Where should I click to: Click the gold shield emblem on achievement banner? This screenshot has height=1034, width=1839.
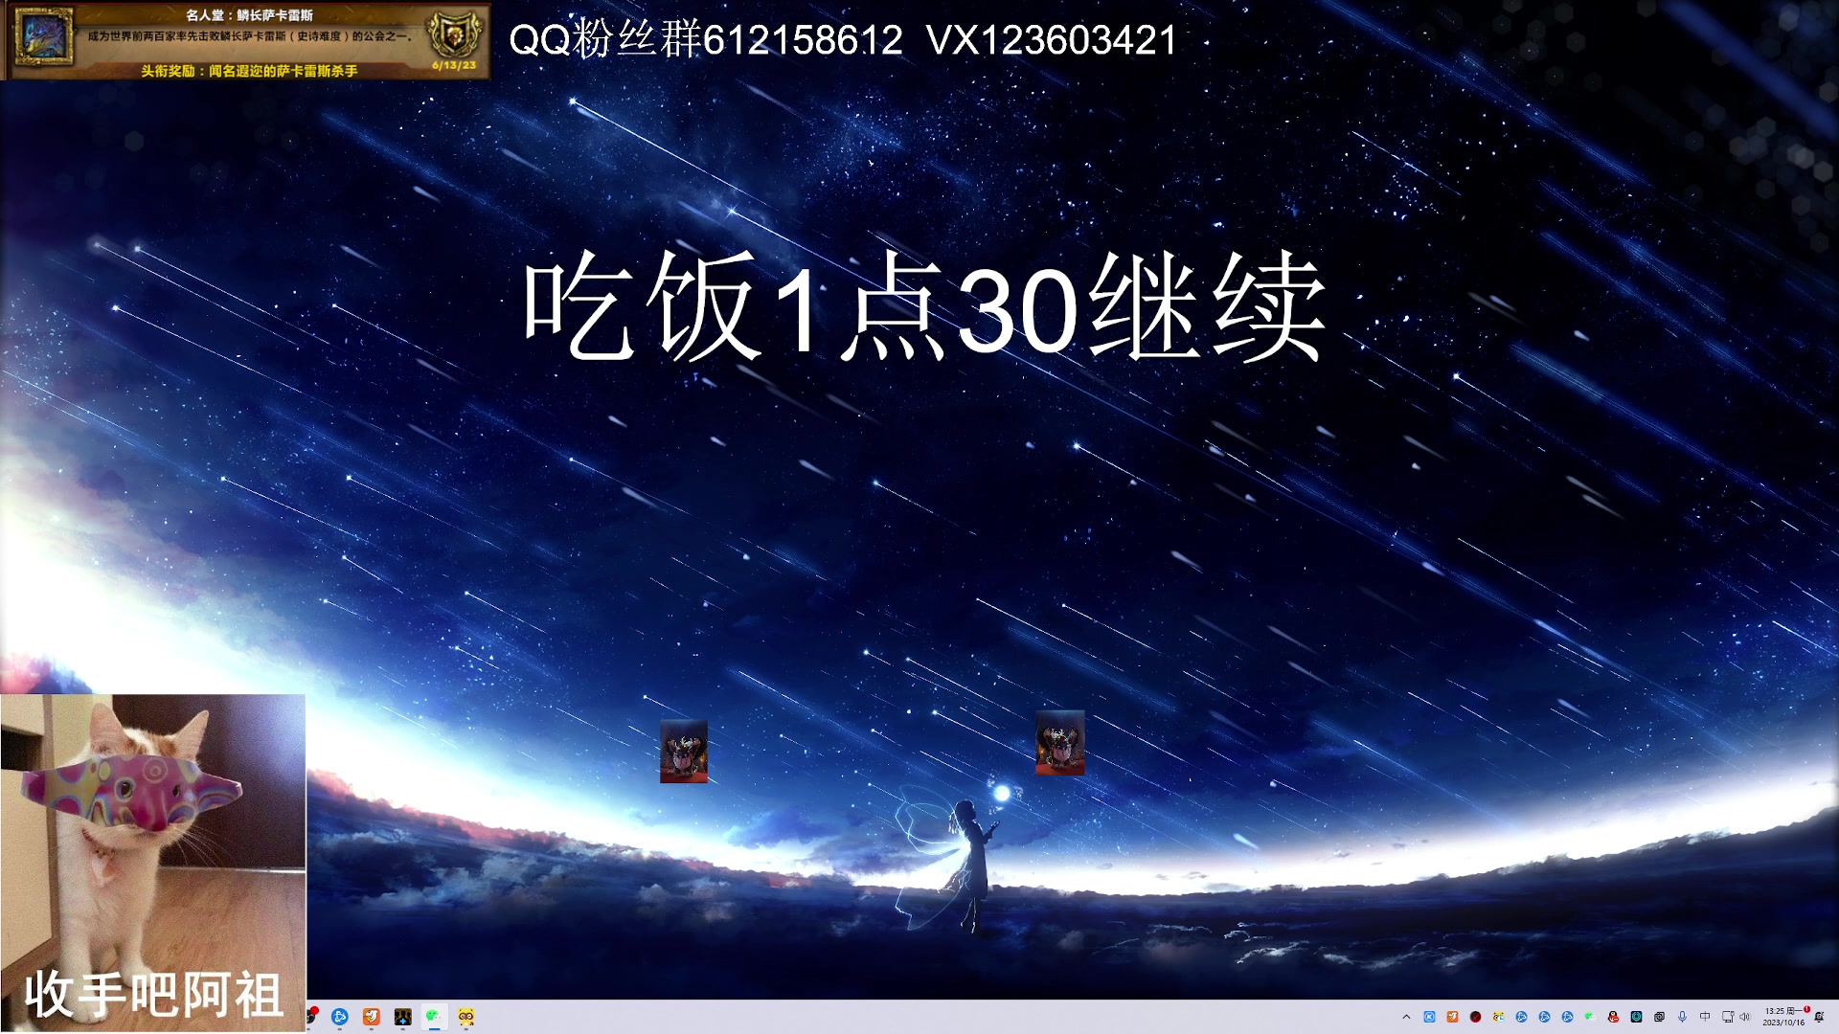point(453,34)
